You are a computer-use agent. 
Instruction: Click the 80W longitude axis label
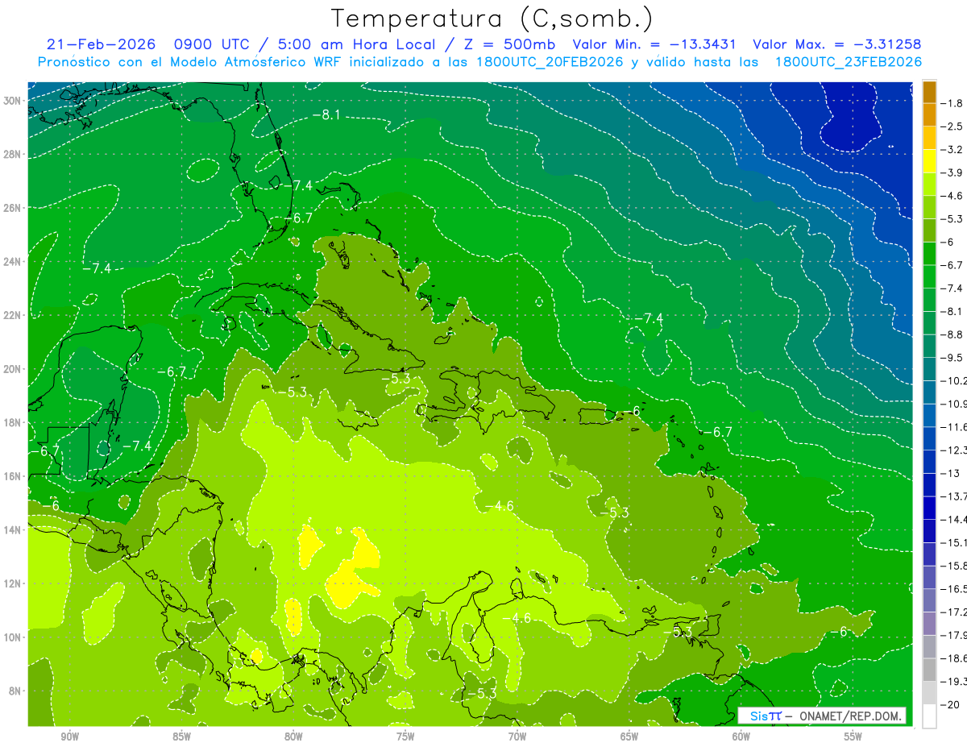click(293, 737)
